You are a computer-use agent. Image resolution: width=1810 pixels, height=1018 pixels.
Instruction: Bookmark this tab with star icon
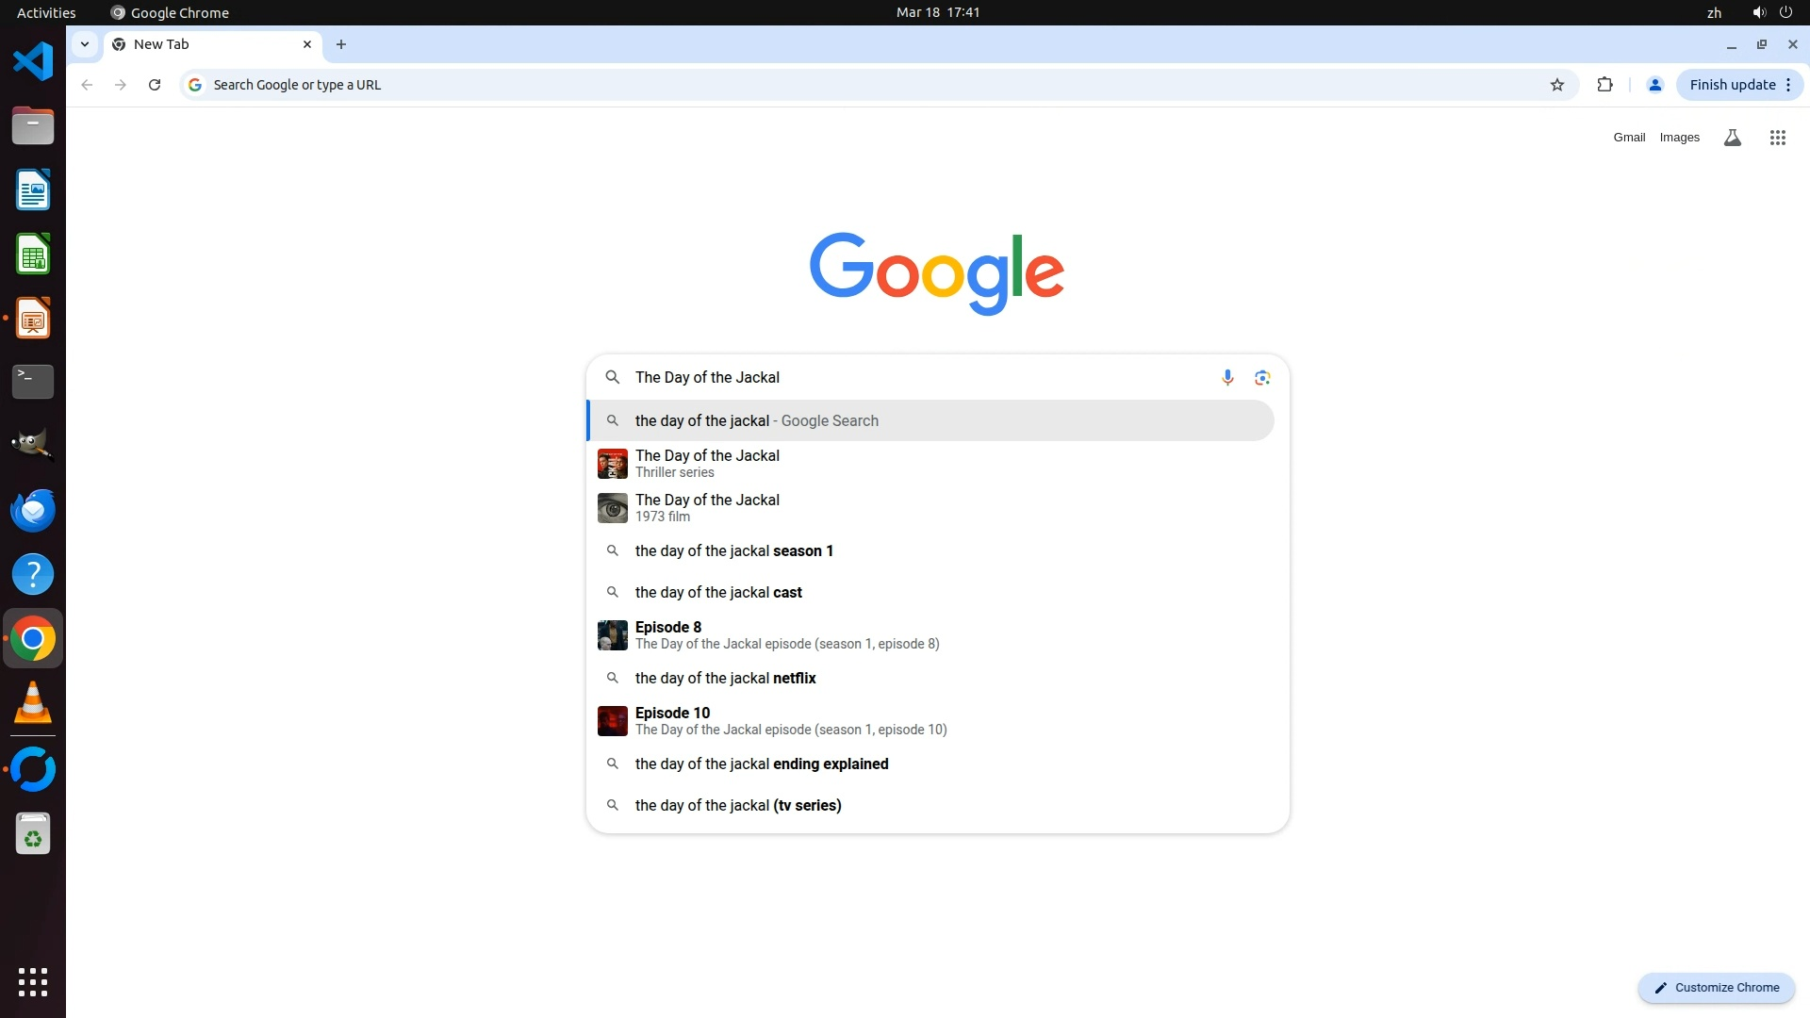[x=1556, y=85]
